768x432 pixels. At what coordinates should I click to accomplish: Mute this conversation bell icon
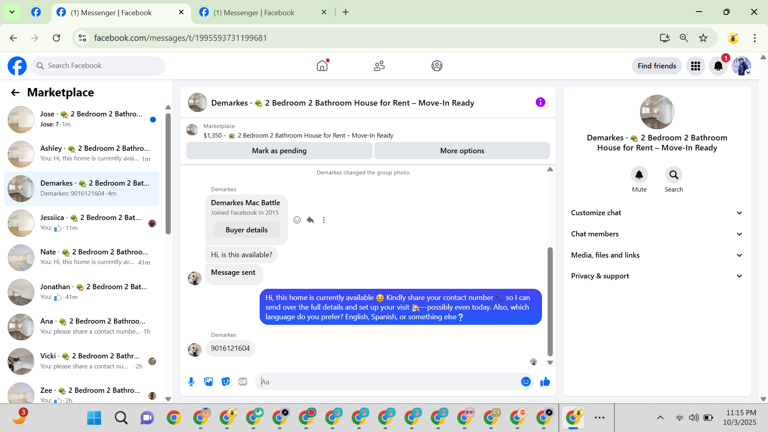click(639, 175)
